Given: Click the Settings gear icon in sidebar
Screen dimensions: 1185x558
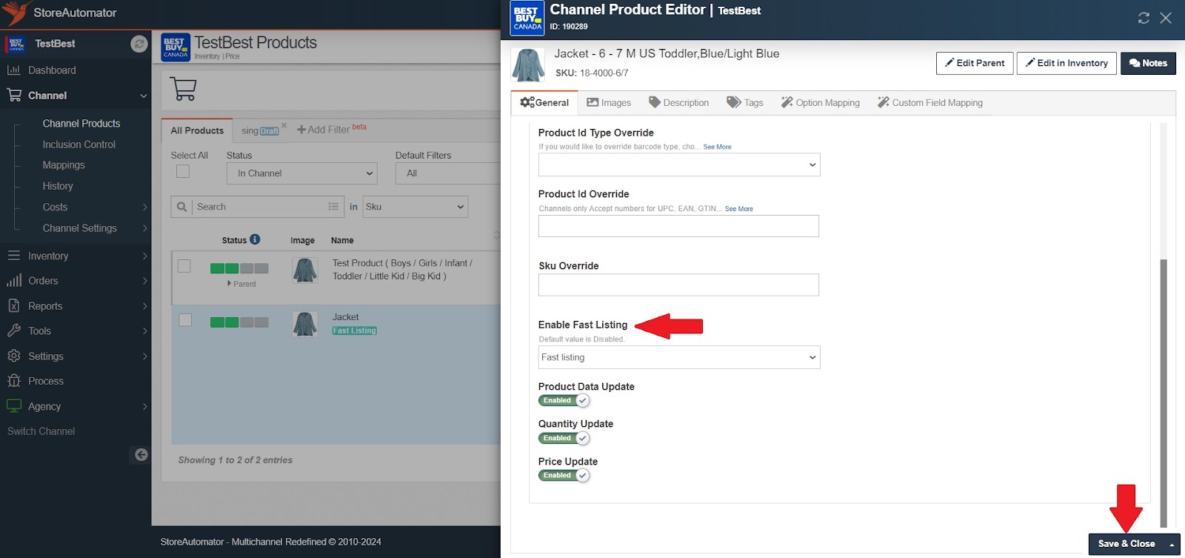Looking at the screenshot, I should (13, 356).
